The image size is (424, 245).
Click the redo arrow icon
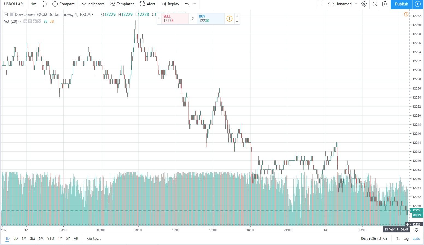[195, 4]
